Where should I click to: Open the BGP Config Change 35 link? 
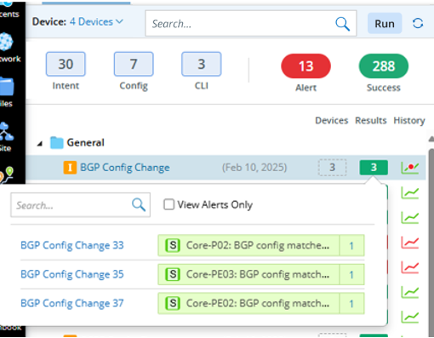click(x=72, y=274)
